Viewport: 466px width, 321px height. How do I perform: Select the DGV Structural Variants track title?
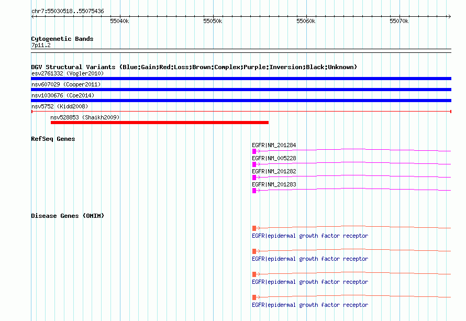point(194,67)
